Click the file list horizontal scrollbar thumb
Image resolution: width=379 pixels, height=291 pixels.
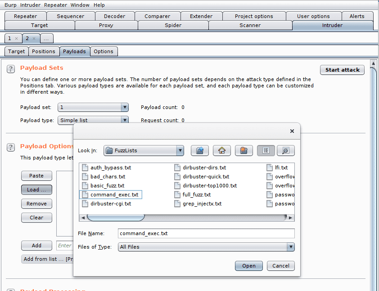116,218
